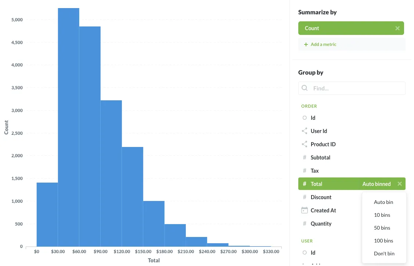Screen dimensions: 414x266
Task: Open the Auto binned dropdown on Total
Action: coord(376,184)
